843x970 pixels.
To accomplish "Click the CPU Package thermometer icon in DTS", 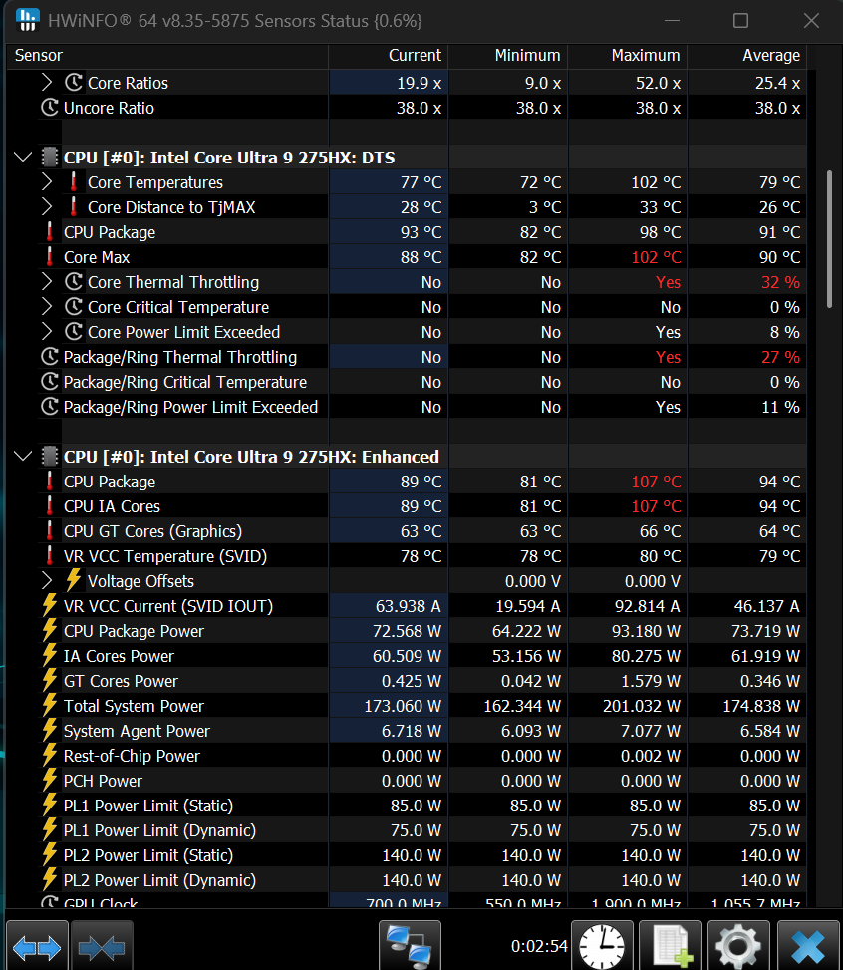I will (50, 232).
